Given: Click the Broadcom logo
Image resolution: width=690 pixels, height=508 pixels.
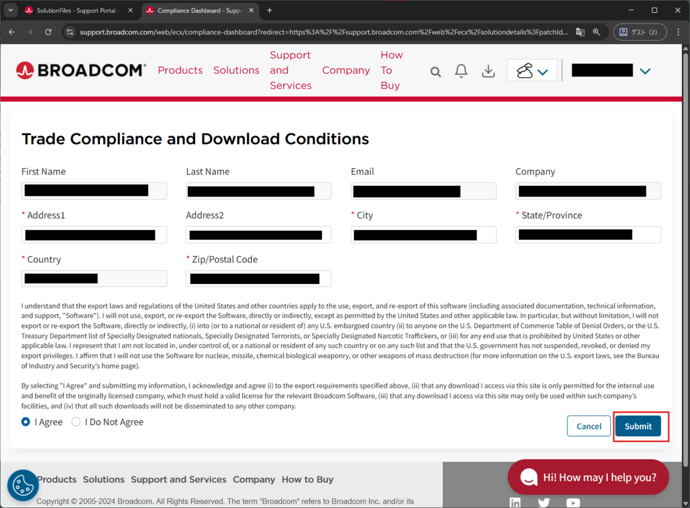Looking at the screenshot, I should [81, 70].
